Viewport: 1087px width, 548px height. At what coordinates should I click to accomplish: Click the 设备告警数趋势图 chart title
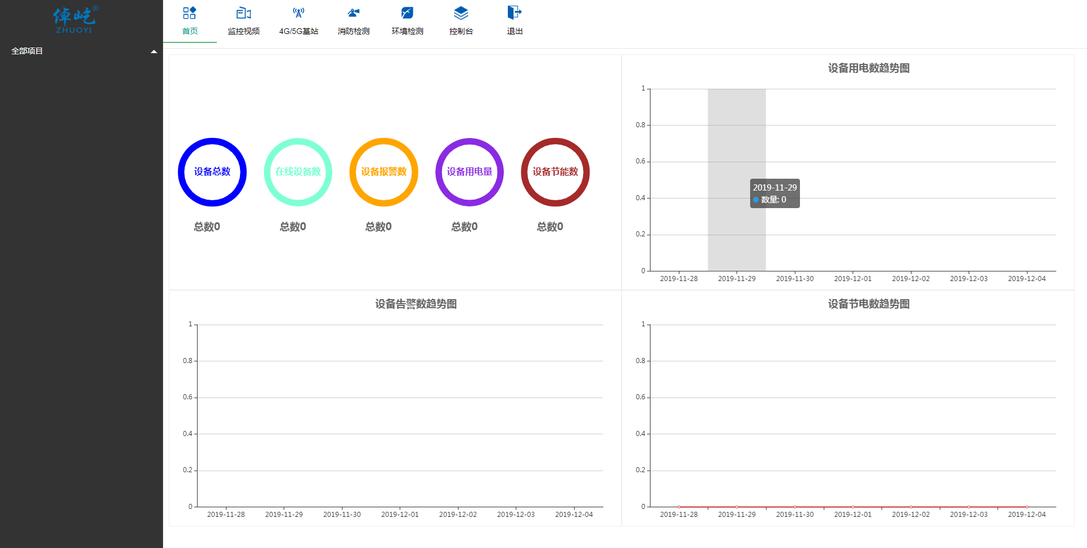pos(416,304)
